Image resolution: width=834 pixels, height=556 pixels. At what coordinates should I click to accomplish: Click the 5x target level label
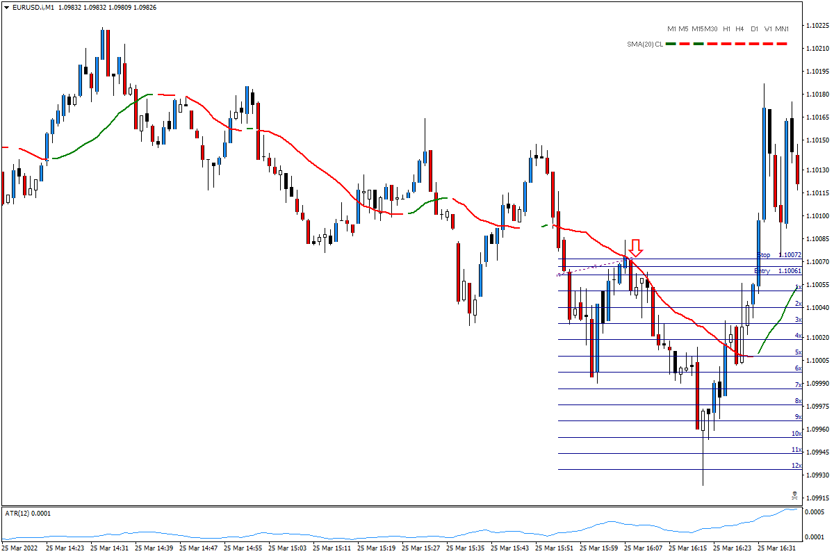click(798, 353)
